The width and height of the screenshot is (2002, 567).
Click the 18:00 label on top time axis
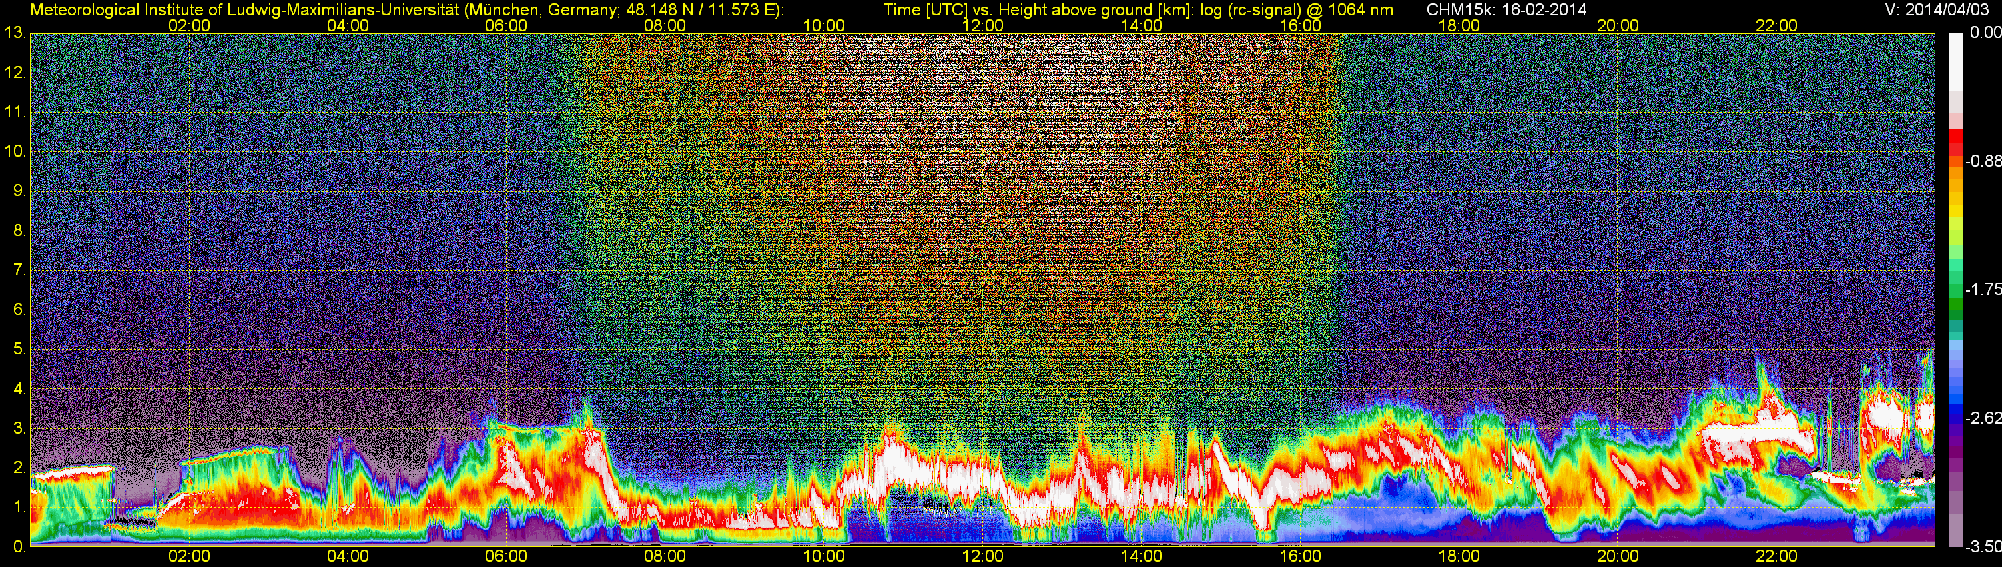(x=1459, y=25)
